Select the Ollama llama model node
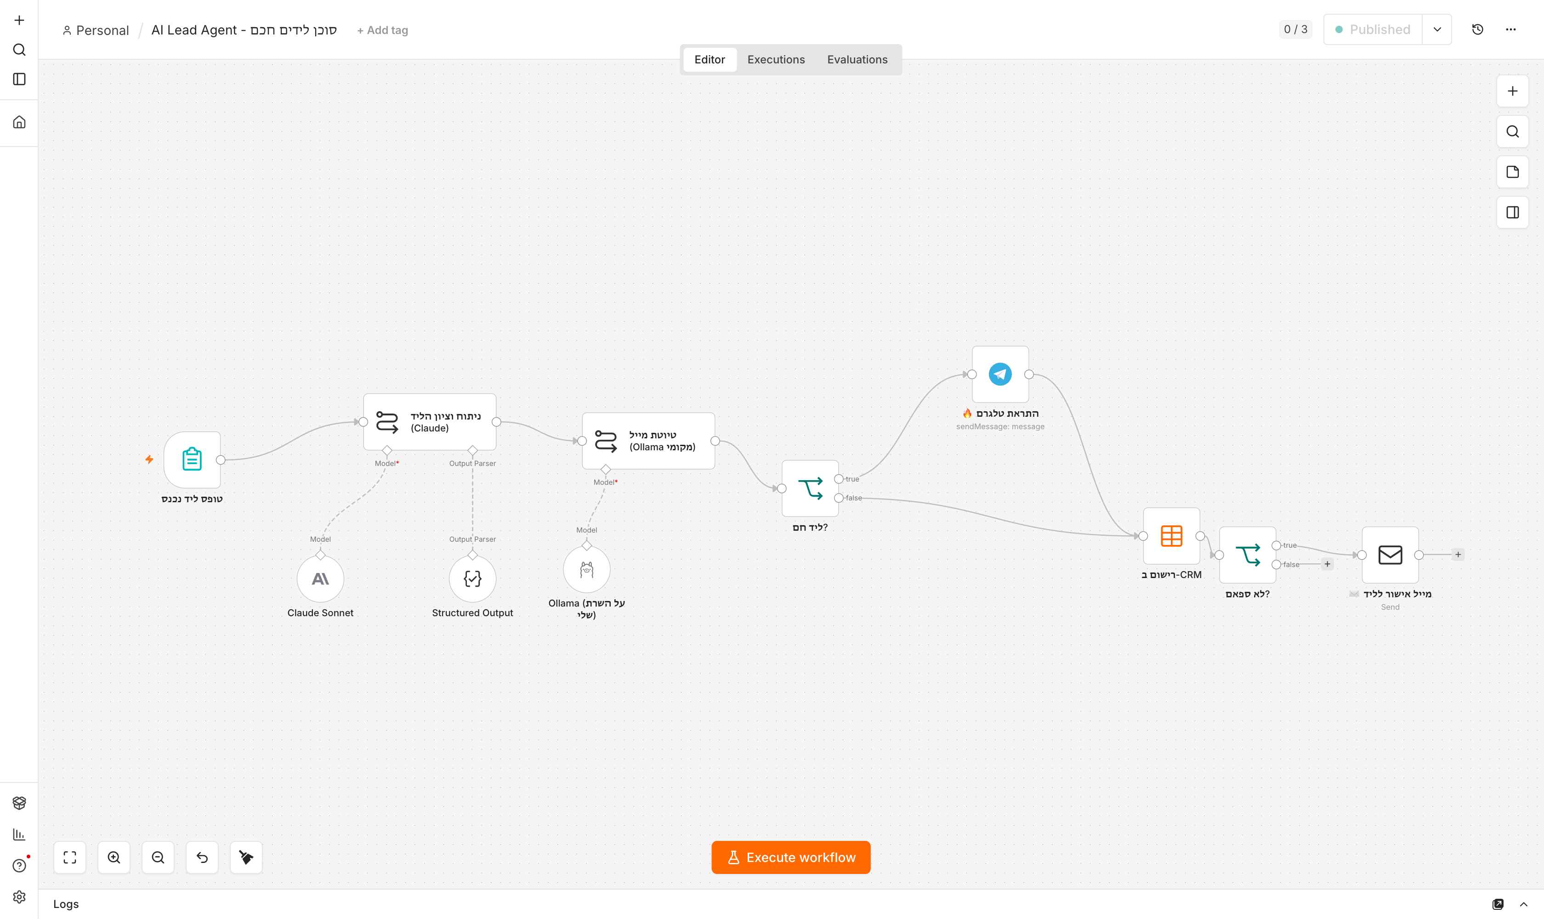The image size is (1544, 919). click(x=586, y=569)
